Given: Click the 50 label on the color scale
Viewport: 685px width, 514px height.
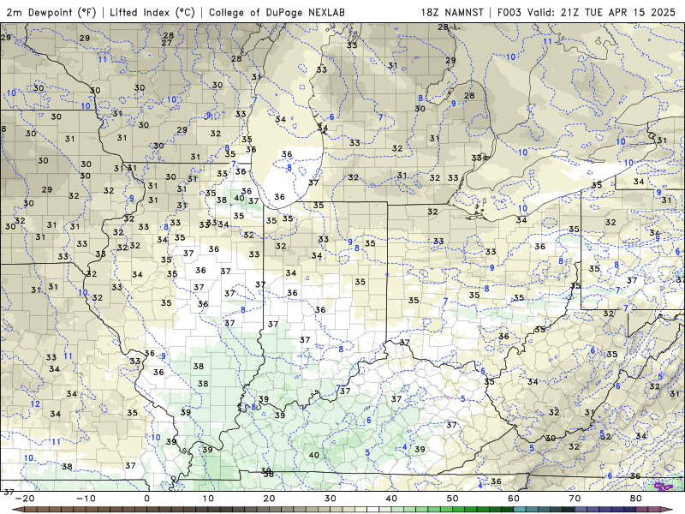Looking at the screenshot, I should point(453,499).
